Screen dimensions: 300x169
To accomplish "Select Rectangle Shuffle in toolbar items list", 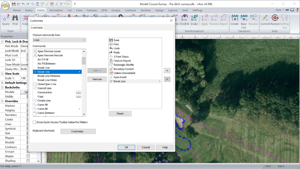I will click(x=135, y=65).
